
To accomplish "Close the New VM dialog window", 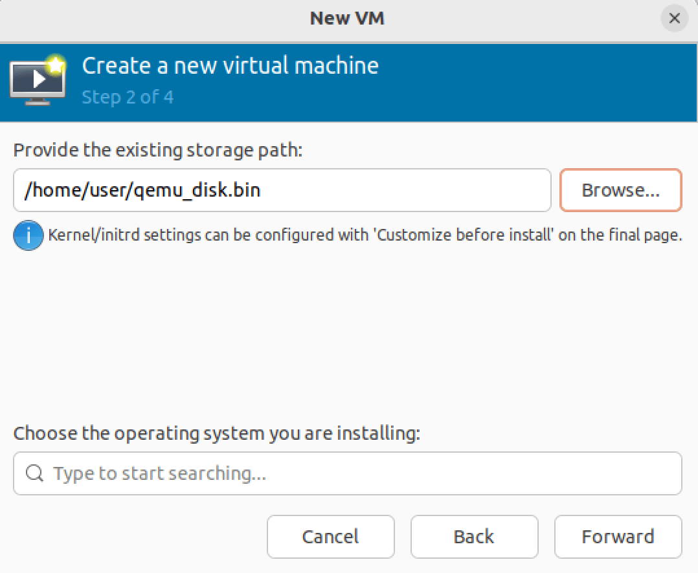I will tap(674, 18).
